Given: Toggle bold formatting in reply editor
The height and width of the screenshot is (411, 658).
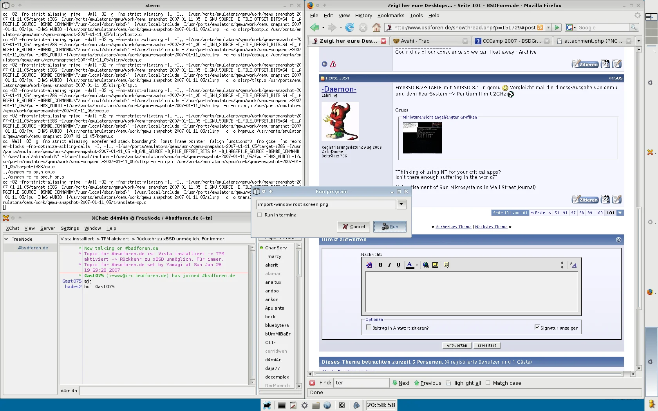Looking at the screenshot, I should click(x=380, y=265).
